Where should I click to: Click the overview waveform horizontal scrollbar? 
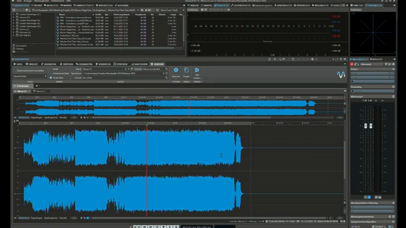[x=181, y=117]
